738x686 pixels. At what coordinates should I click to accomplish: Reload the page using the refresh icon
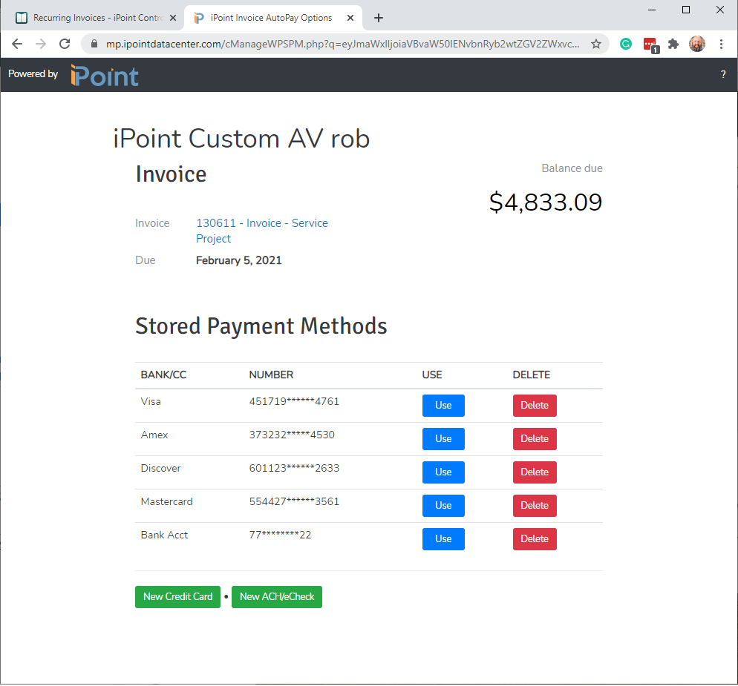(x=64, y=44)
